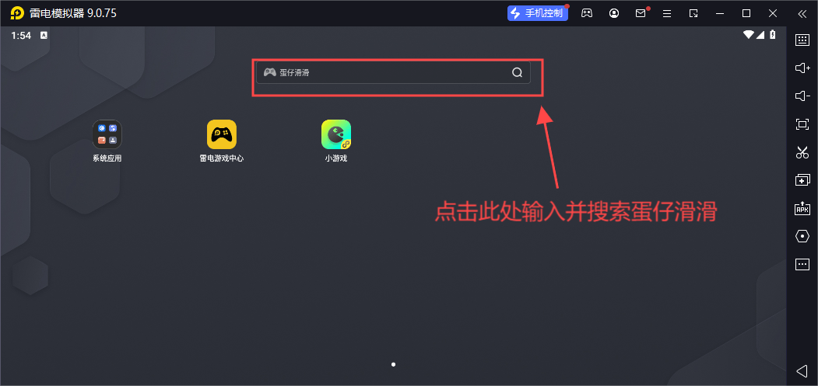The image size is (818, 386).
Task: Click the LDPlayer logo in title bar
Action: [x=16, y=13]
